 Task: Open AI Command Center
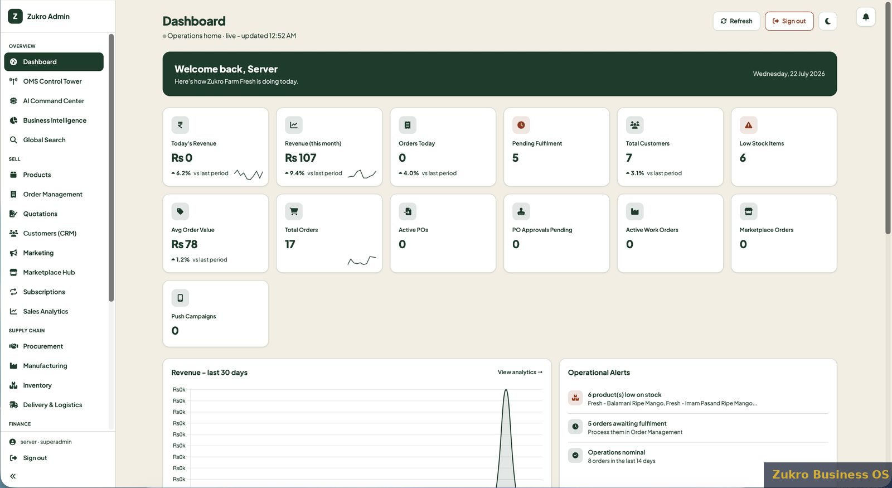(x=54, y=101)
